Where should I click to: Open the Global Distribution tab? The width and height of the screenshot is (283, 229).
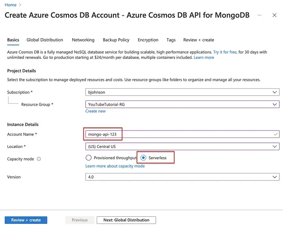[x=45, y=40]
